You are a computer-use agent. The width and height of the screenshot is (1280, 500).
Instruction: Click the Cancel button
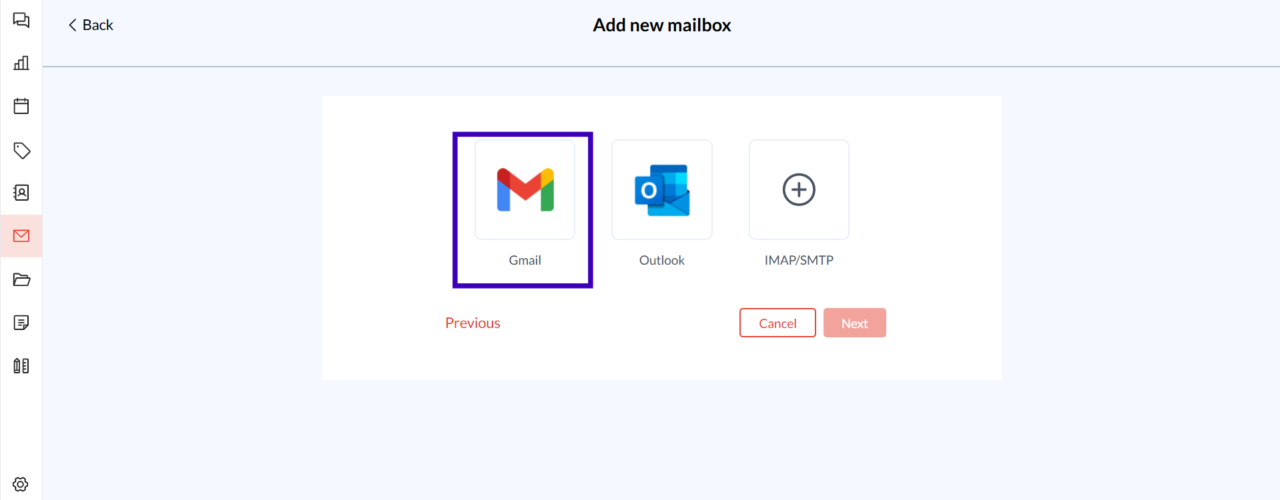click(x=777, y=323)
